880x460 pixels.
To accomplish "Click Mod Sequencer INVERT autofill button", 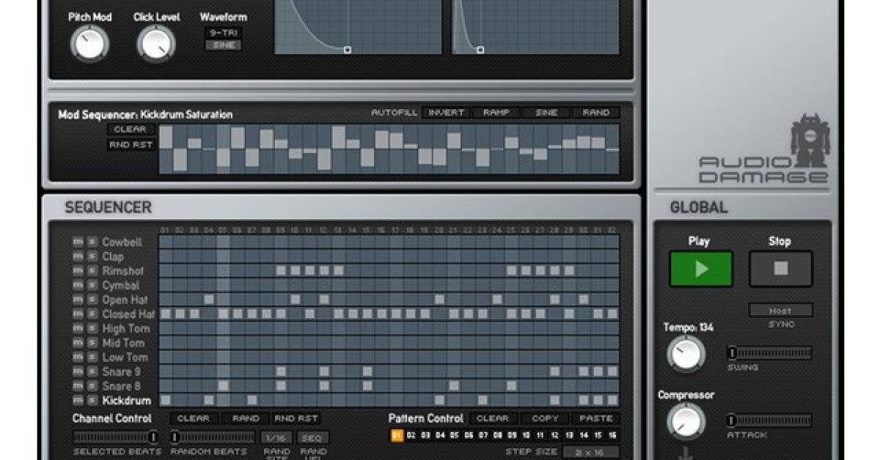I will [446, 113].
